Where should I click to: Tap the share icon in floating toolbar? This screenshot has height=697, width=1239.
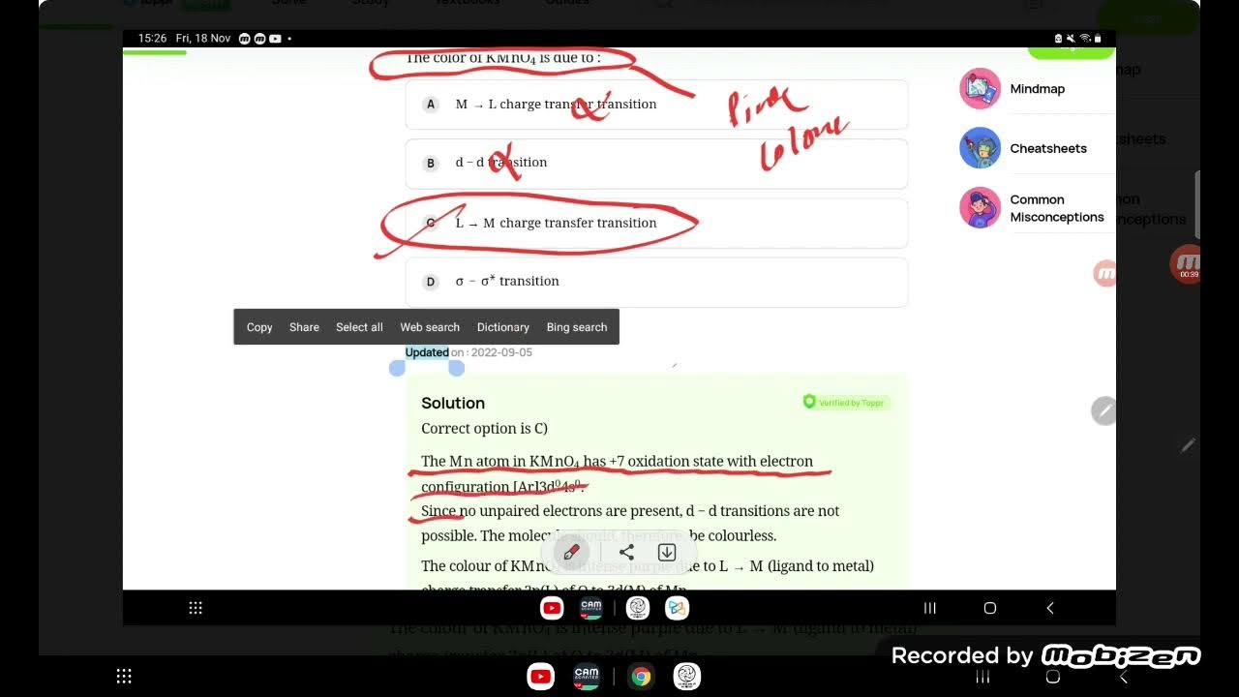pyautogui.click(x=626, y=553)
